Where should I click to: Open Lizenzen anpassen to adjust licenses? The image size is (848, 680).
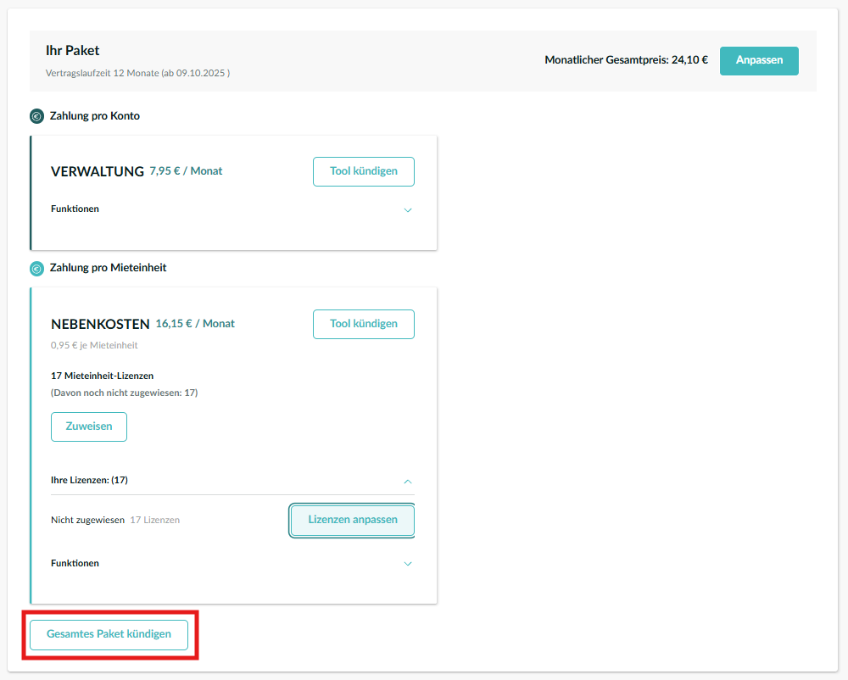(352, 520)
